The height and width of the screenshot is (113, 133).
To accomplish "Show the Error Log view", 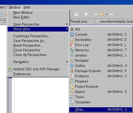I will point(101,45).
